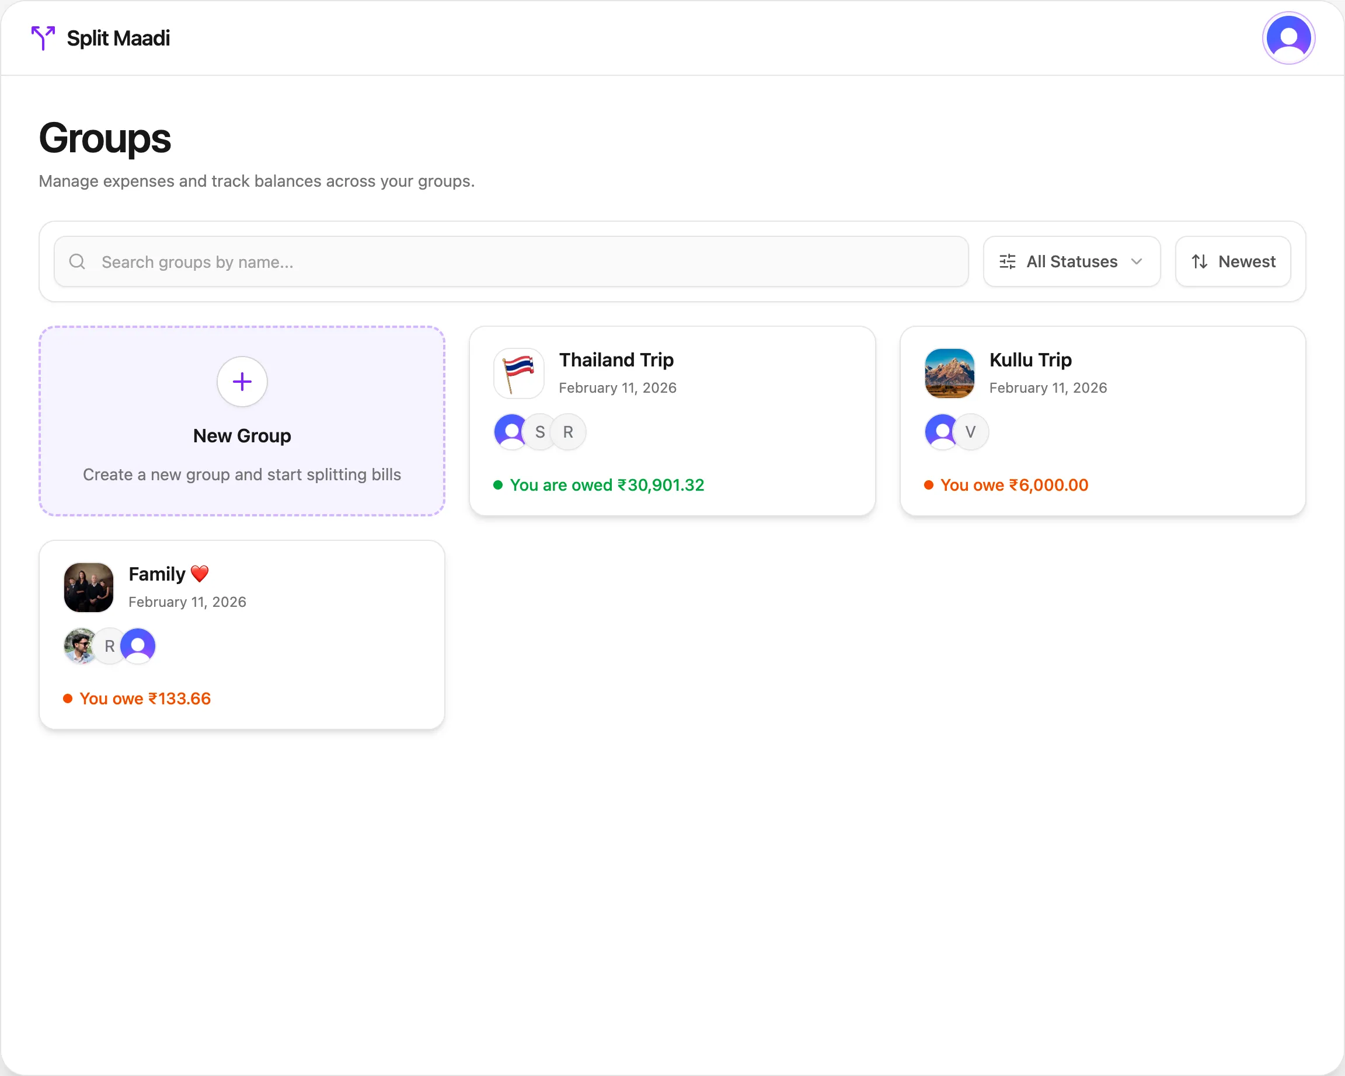1345x1076 pixels.
Task: Click the plus icon inside the New Group card
Action: click(x=242, y=382)
